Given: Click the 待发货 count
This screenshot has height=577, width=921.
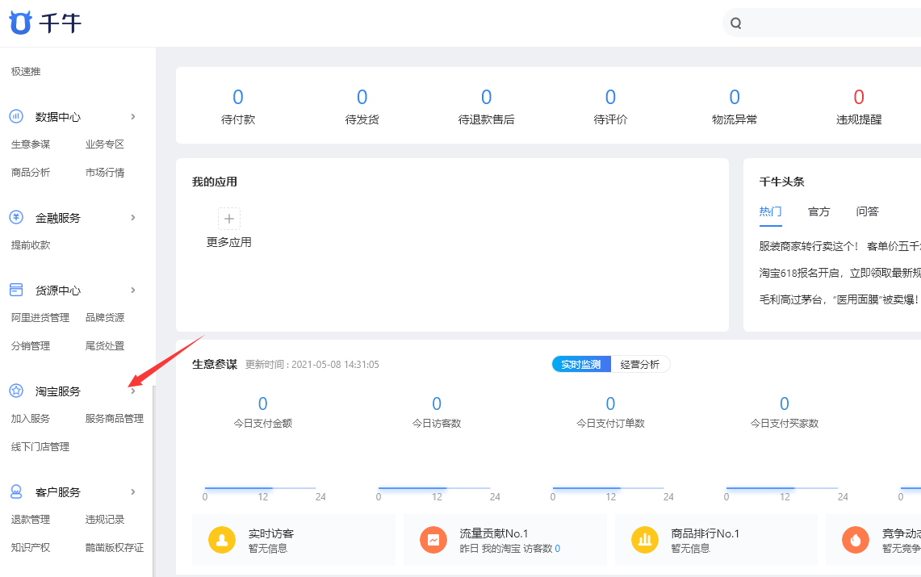Looking at the screenshot, I should 362,97.
